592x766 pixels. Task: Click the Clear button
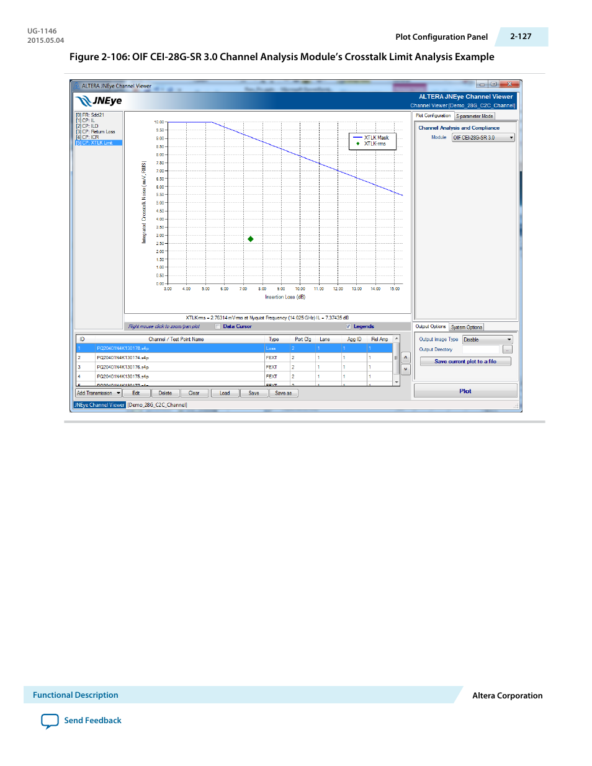194,393
